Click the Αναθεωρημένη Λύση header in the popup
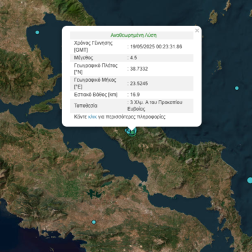Image resolution: width=252 pixels, height=252 pixels. tap(133, 35)
